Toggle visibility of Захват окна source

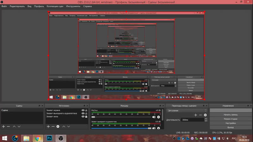pyautogui.click(x=83, y=116)
